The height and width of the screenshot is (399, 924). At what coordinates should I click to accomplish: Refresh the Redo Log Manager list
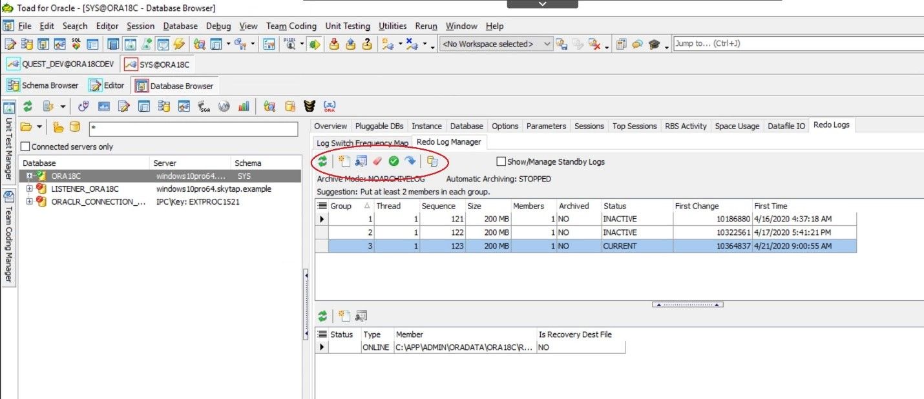pyautogui.click(x=322, y=161)
